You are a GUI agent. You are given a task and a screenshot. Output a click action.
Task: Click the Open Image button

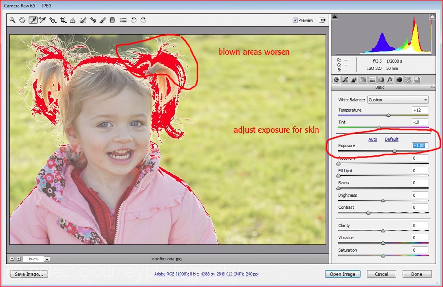coord(343,274)
